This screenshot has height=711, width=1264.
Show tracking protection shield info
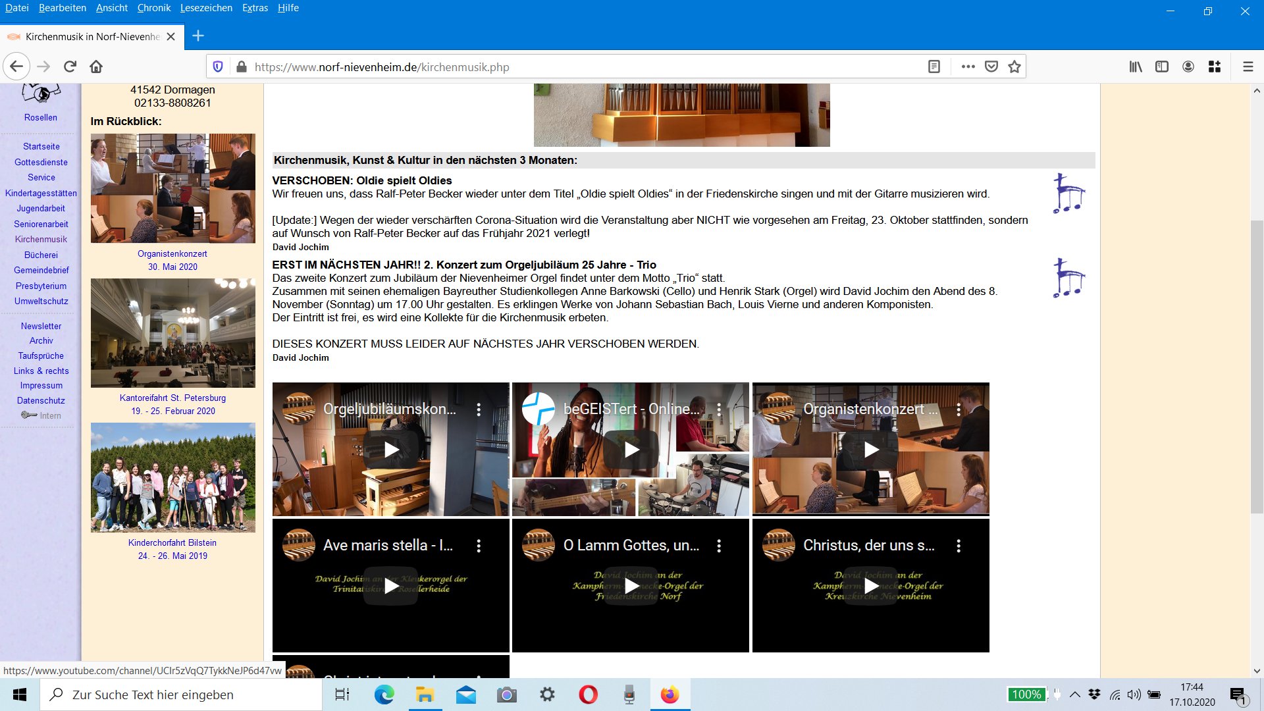(x=218, y=66)
